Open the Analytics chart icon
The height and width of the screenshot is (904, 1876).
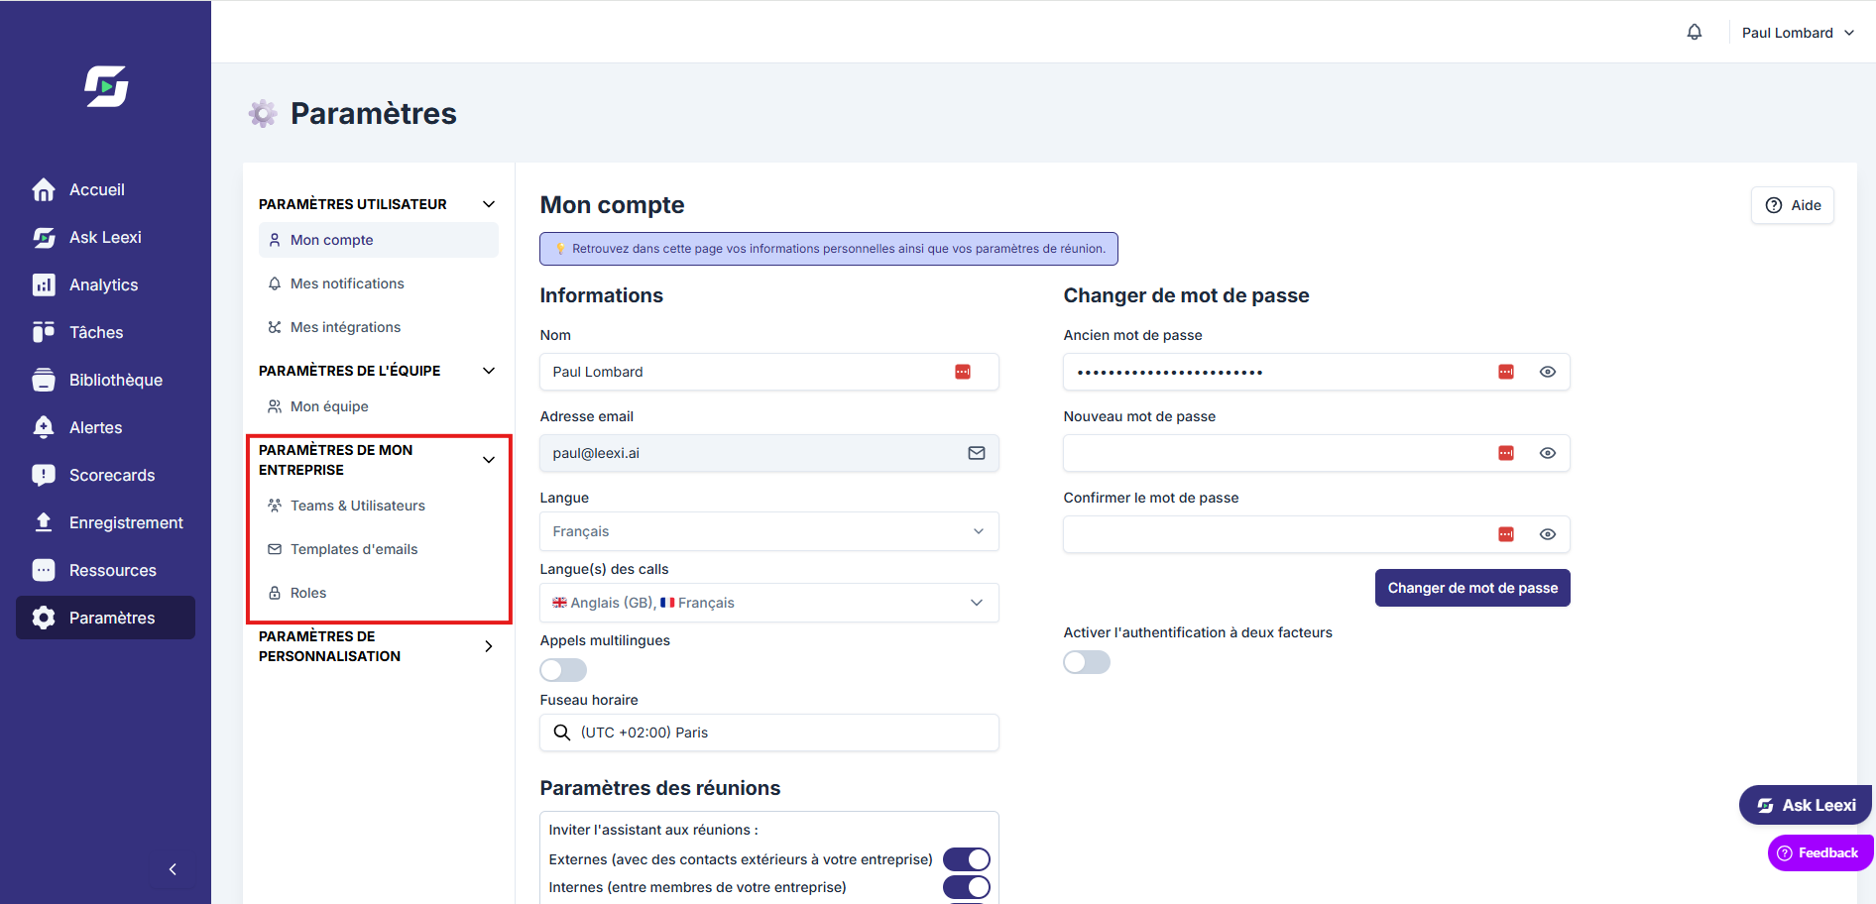[x=44, y=284]
